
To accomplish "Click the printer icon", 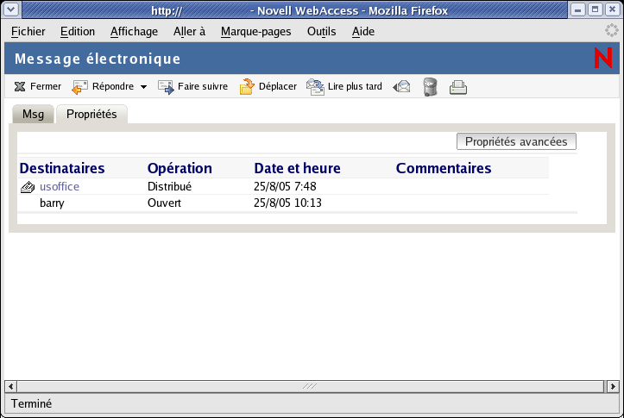I will 458,87.
